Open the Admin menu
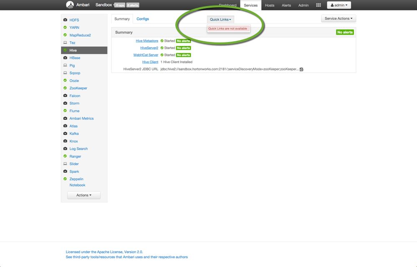 pos(303,5)
